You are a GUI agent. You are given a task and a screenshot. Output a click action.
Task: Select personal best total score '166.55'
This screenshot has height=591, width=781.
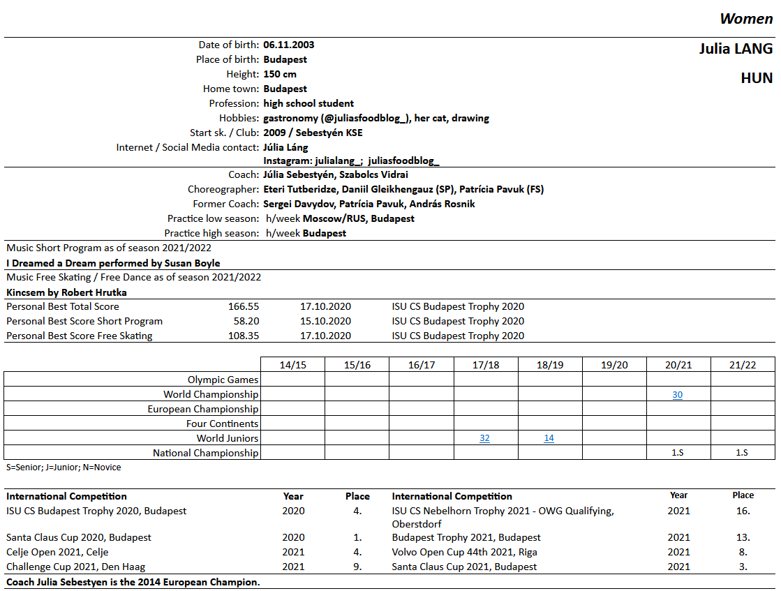244,307
